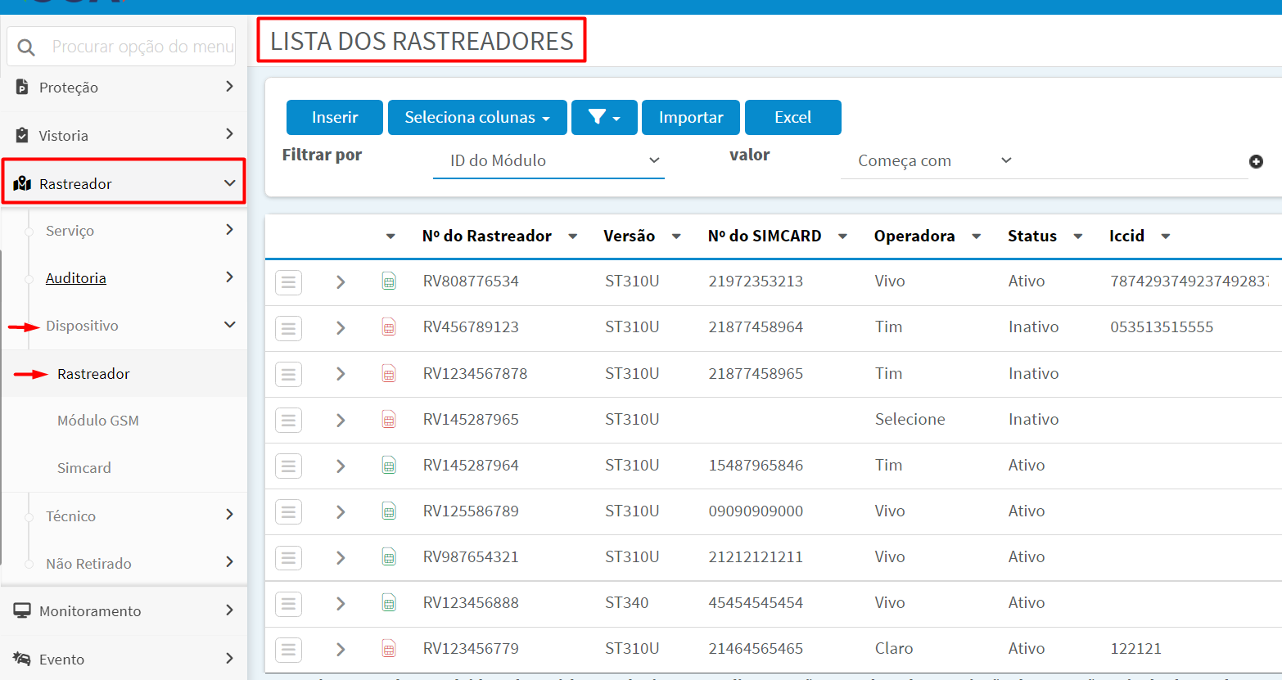
Task: Expand row details for RV123456779
Action: coord(341,650)
